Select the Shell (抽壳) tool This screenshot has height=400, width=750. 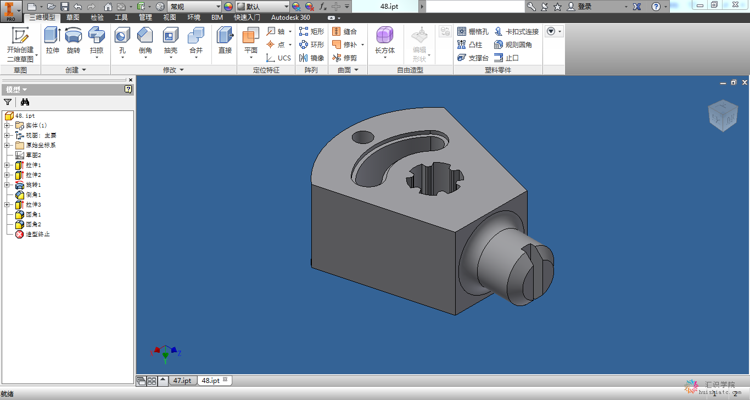171,41
